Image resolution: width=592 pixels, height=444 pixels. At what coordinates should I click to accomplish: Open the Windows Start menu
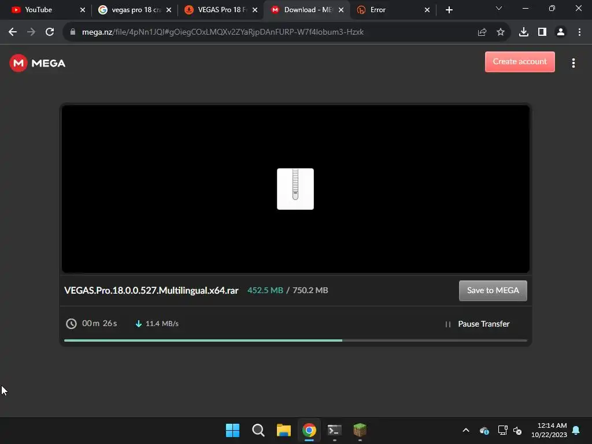232,430
